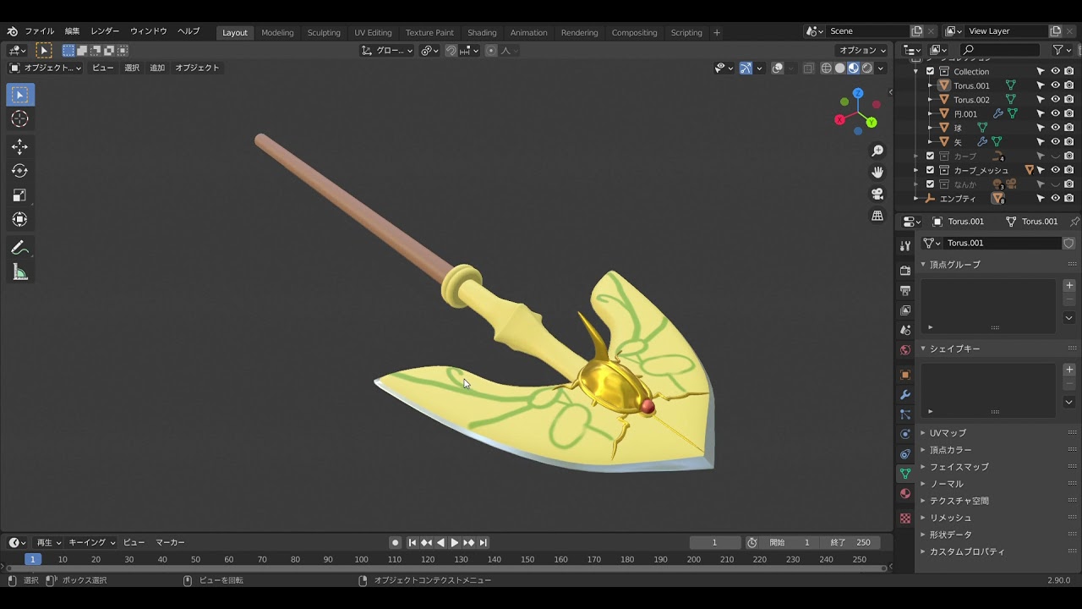
Task: Open Tool properties tab in Properties editor
Action: click(x=905, y=246)
